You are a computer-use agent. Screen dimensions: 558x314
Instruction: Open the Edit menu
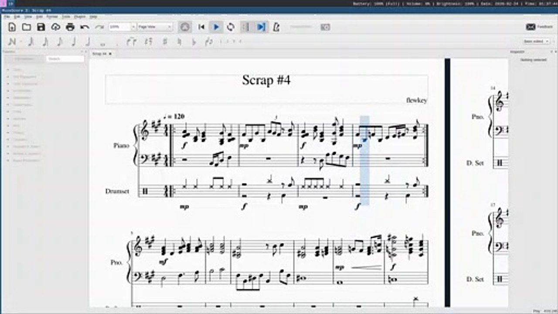click(17, 17)
